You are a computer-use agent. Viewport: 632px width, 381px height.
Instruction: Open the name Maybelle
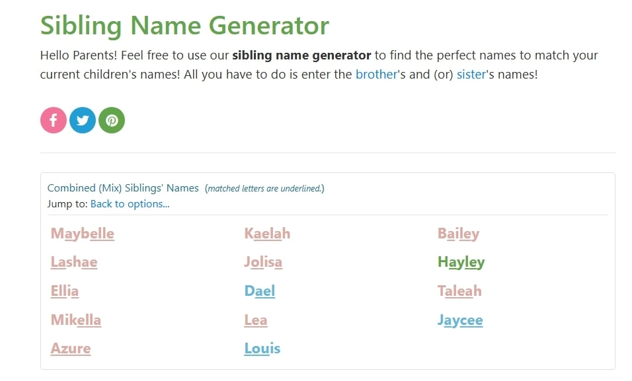click(x=82, y=234)
